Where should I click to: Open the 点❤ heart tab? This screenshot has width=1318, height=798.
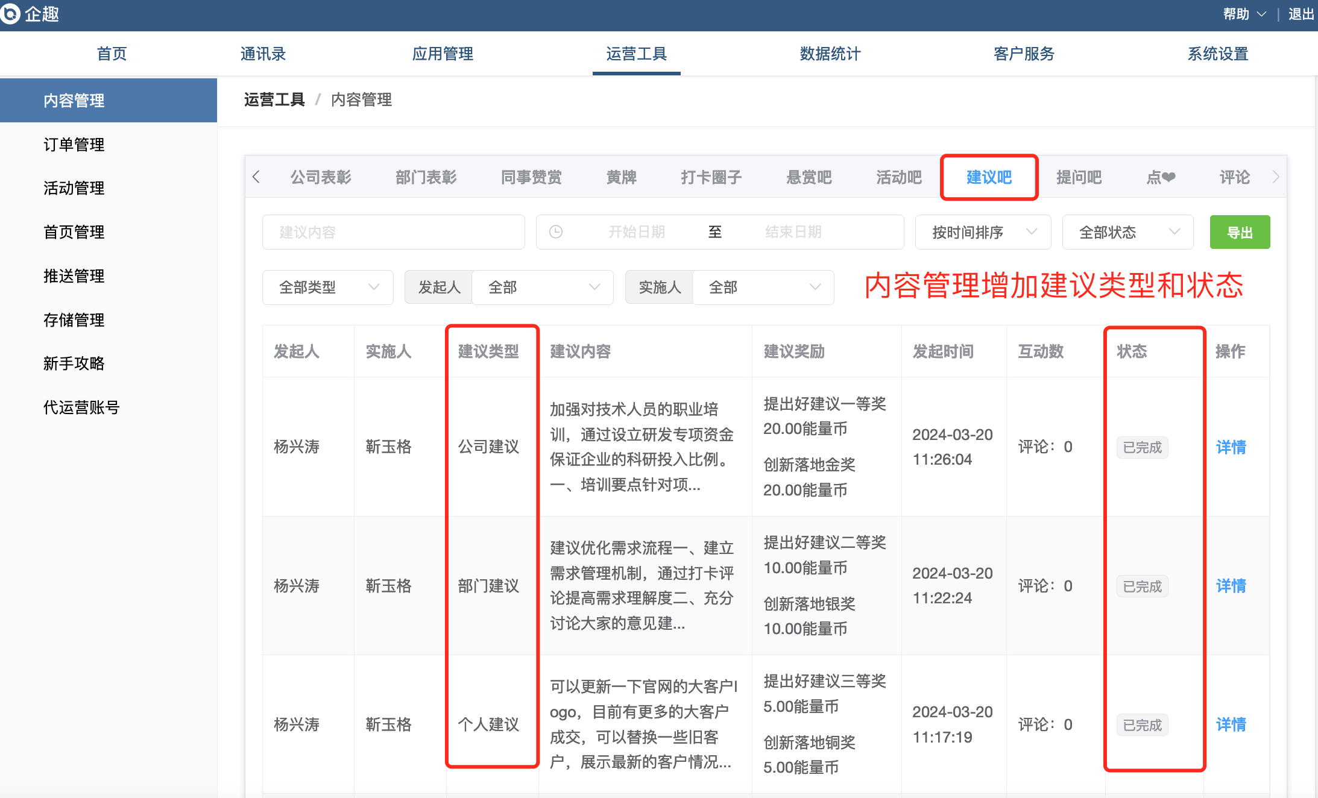[x=1160, y=177]
